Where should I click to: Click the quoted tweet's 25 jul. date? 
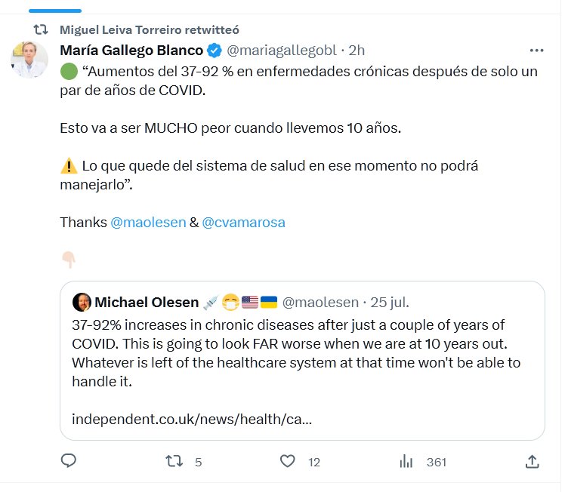click(390, 303)
